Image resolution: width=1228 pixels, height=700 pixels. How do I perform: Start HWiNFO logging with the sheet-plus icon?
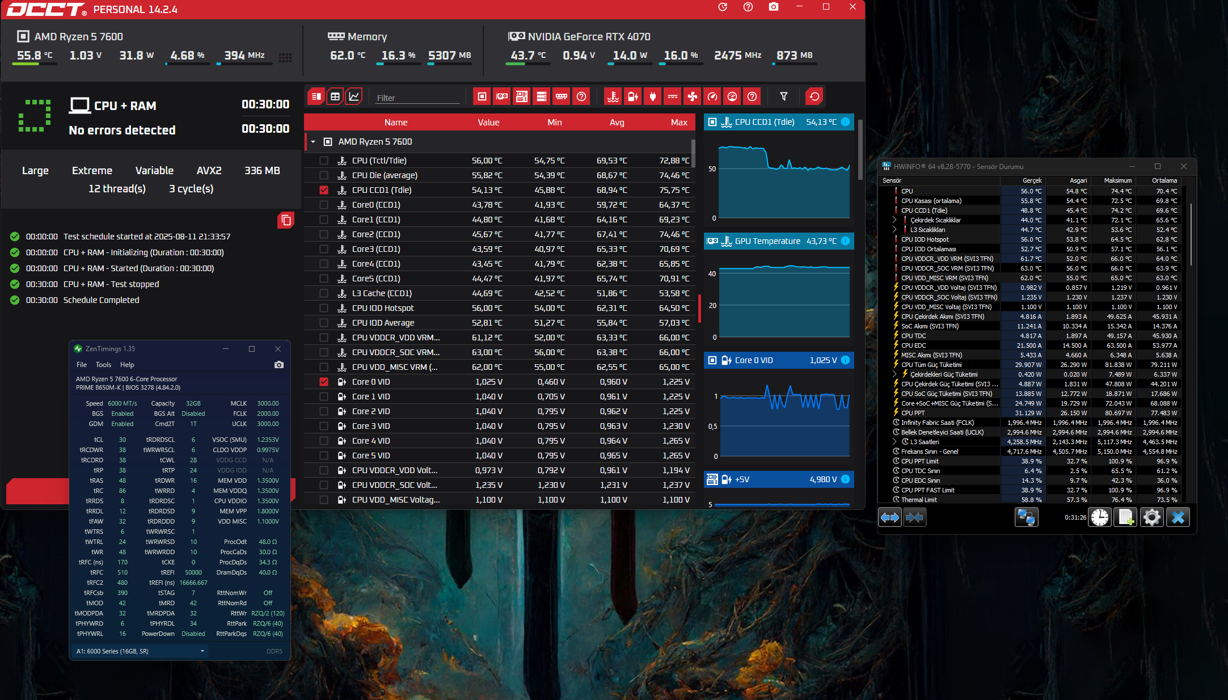pyautogui.click(x=1125, y=517)
